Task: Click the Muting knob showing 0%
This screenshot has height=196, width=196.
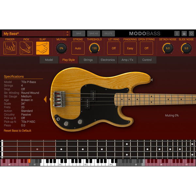Action: coord(61,48)
